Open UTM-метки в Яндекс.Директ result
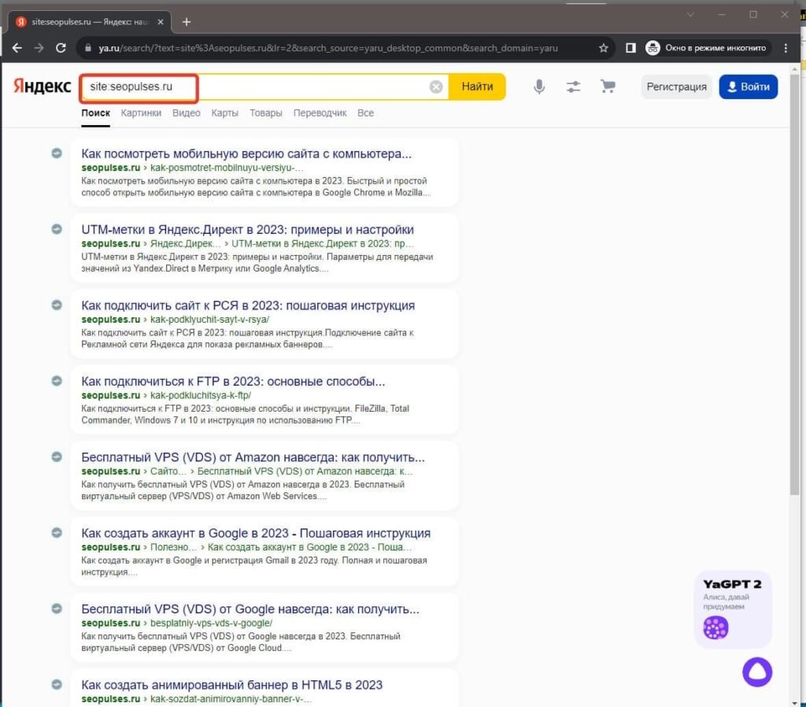806x707 pixels. click(247, 229)
